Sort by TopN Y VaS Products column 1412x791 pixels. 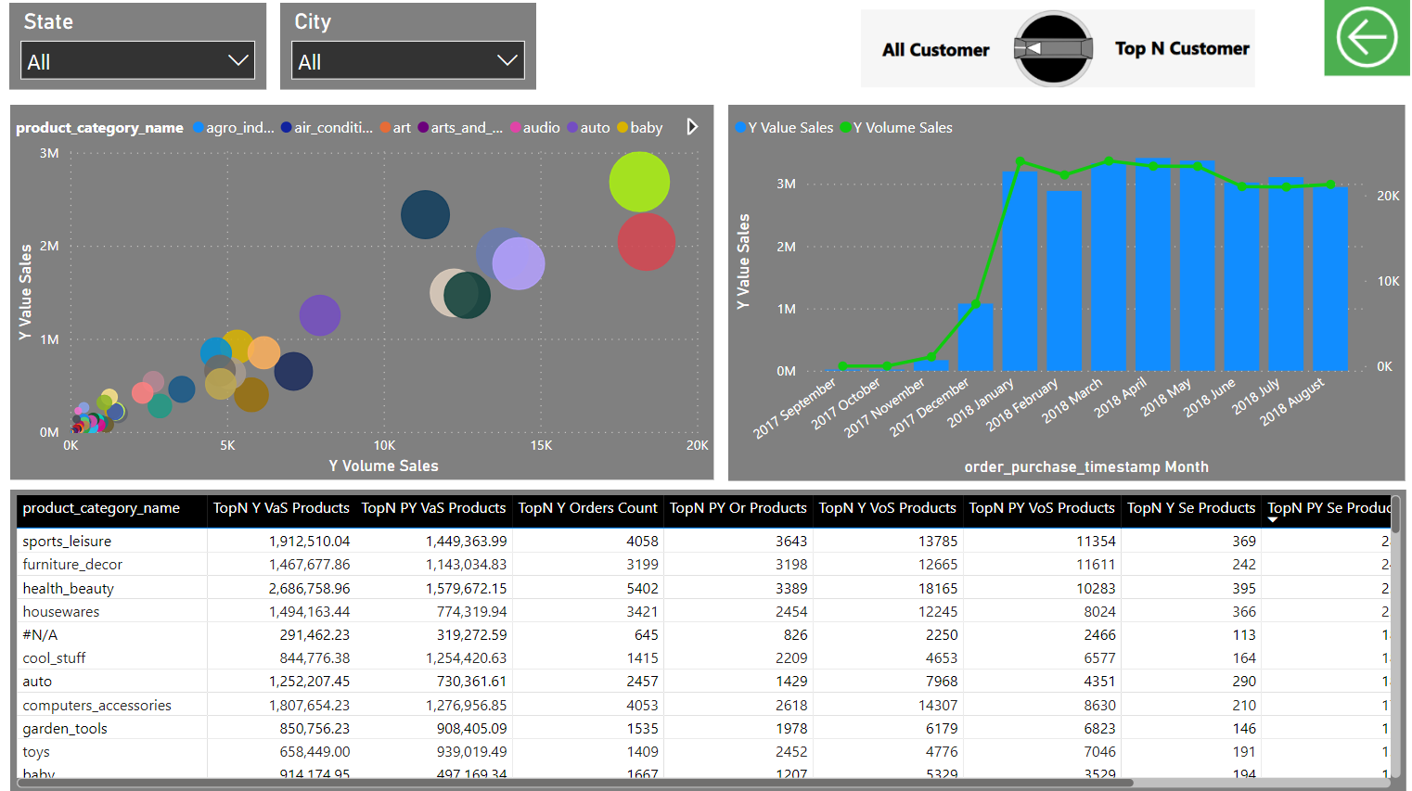[281, 508]
